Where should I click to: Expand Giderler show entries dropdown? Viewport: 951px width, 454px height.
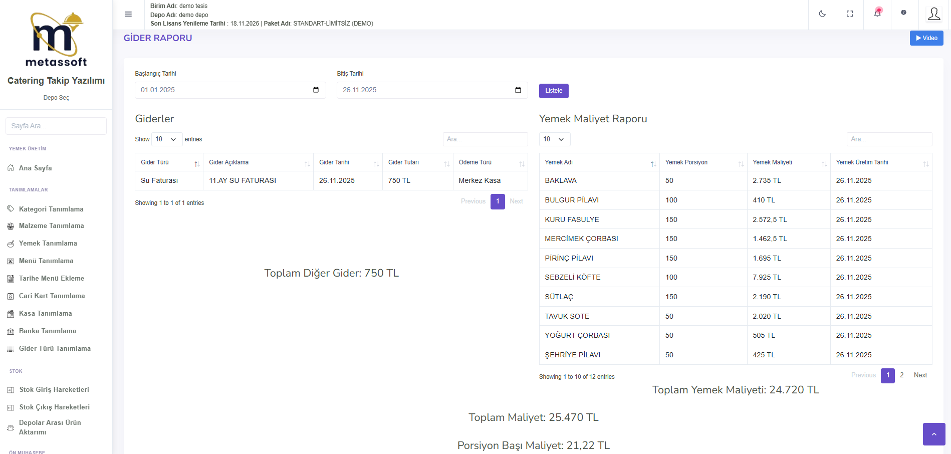click(x=166, y=139)
